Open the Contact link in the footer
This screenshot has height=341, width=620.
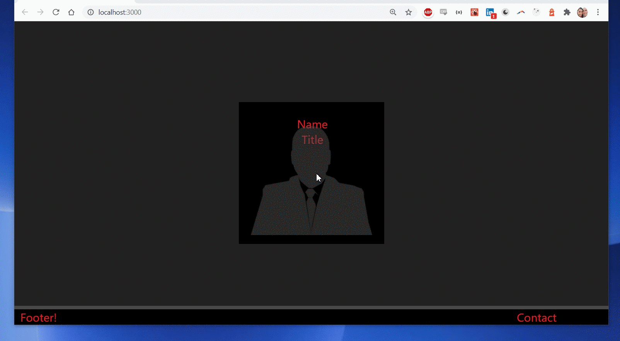537,318
